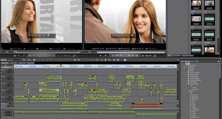Fast forward in the recorder monitor

click(x=133, y=56)
